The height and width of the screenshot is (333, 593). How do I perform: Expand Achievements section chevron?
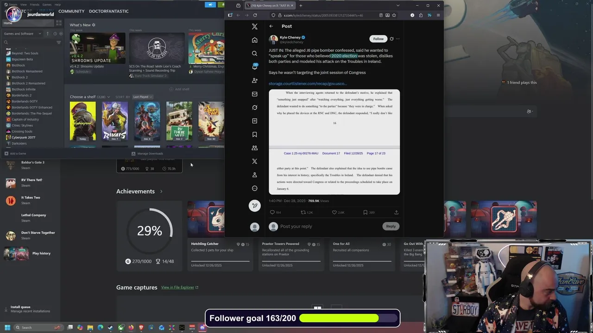[161, 191]
